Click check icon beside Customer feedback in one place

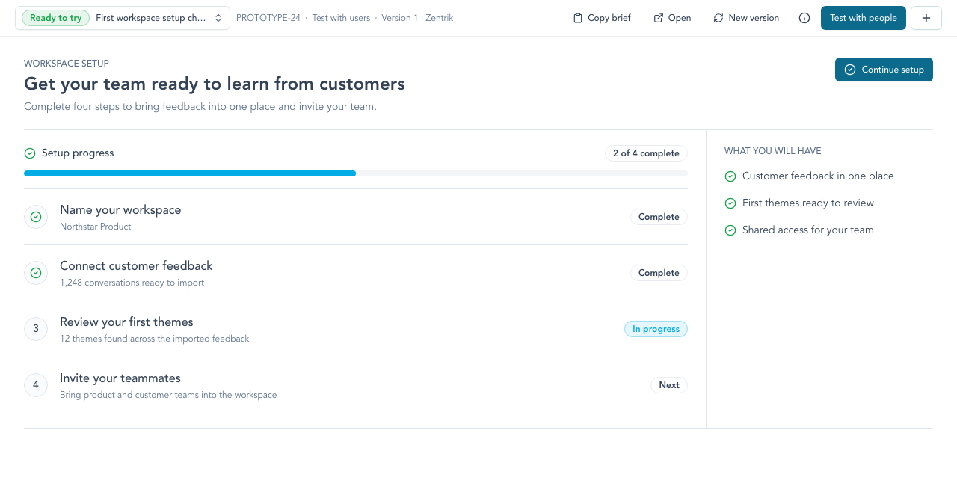[730, 176]
